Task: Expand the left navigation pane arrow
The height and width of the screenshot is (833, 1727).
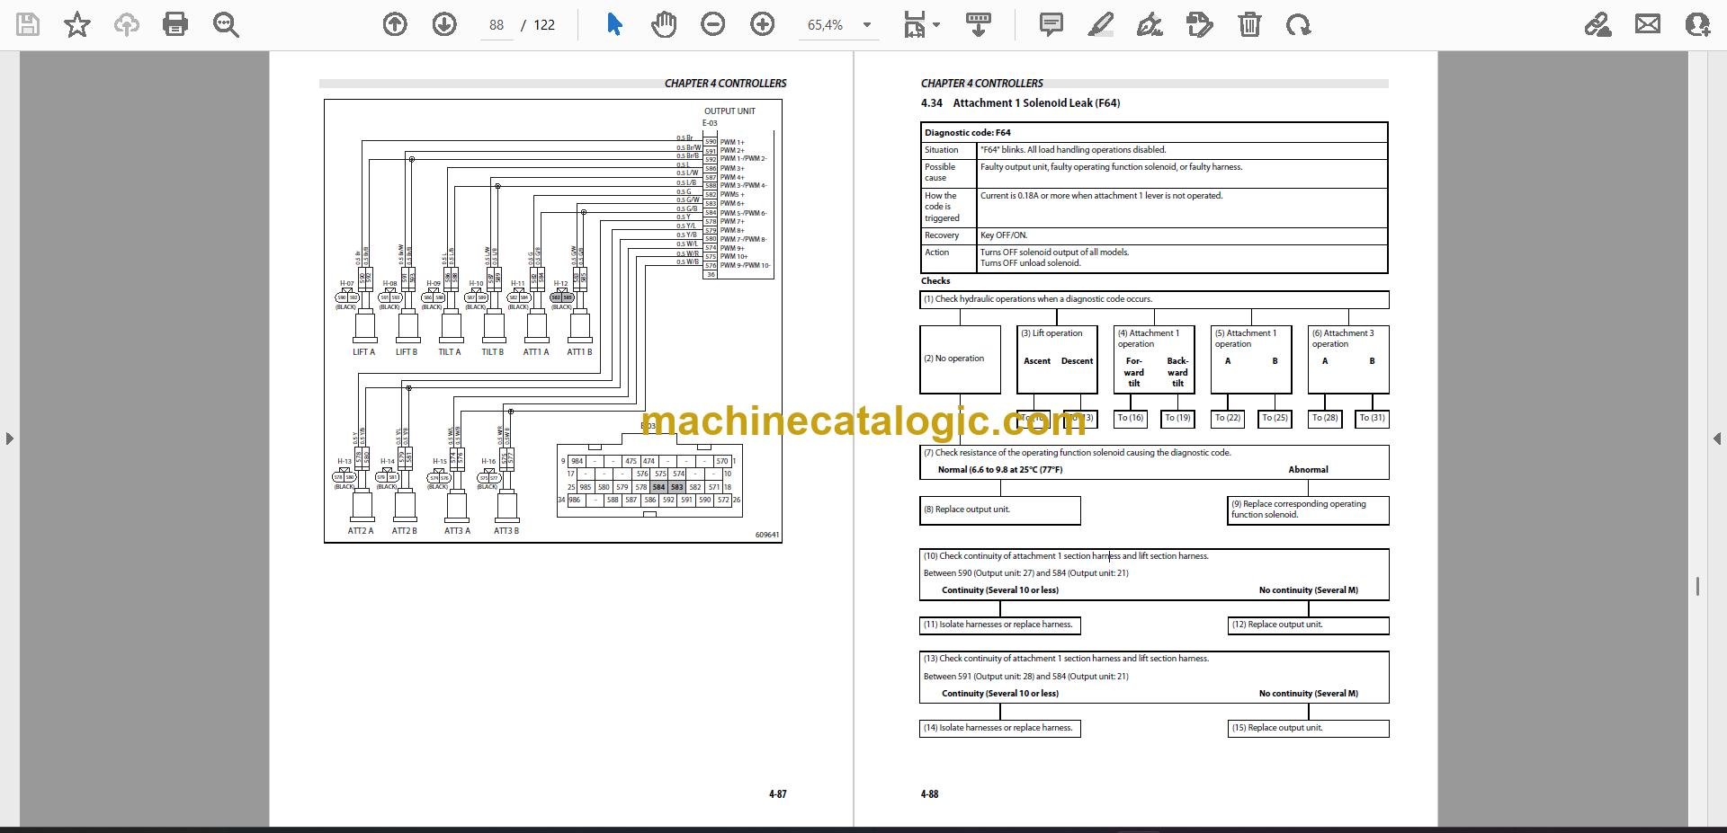Action: [9, 439]
